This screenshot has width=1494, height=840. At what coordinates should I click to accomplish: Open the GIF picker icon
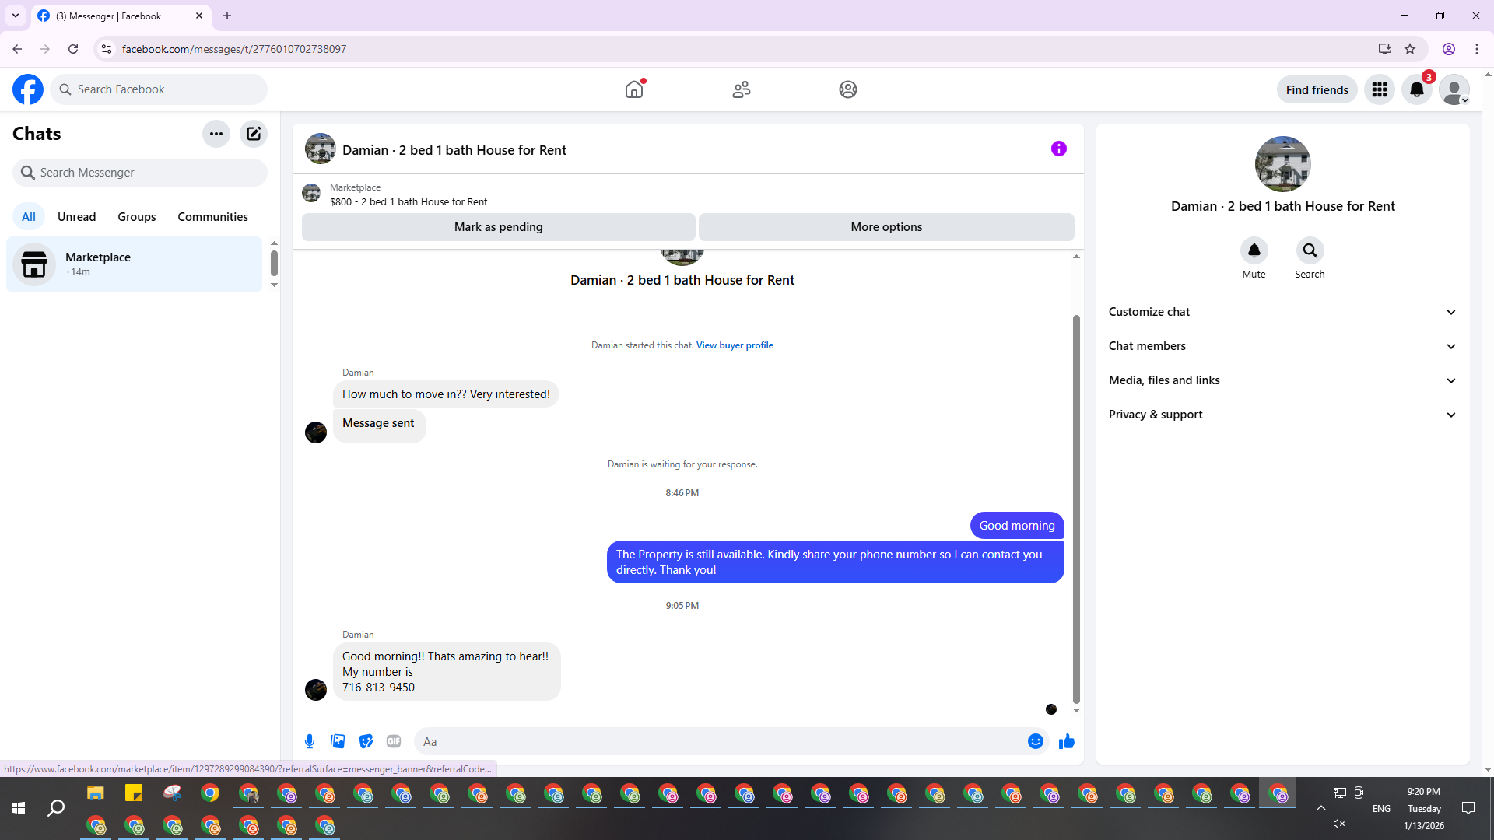coord(394,741)
